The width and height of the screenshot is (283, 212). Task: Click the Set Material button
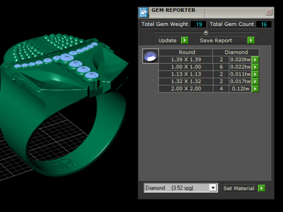[x=239, y=188]
